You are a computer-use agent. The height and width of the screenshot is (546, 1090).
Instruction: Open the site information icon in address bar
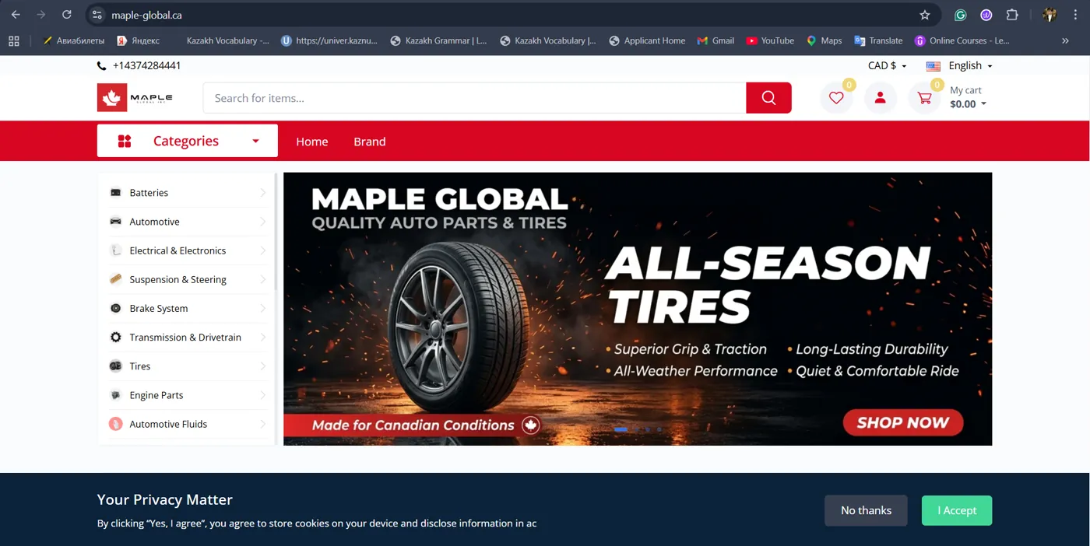click(x=97, y=15)
